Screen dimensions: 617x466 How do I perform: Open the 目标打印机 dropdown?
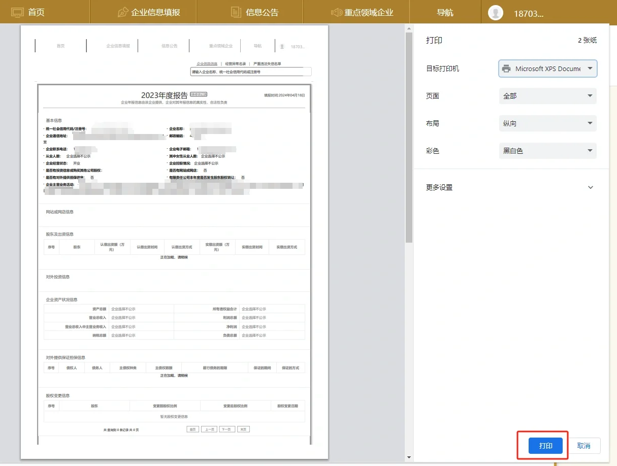click(548, 69)
